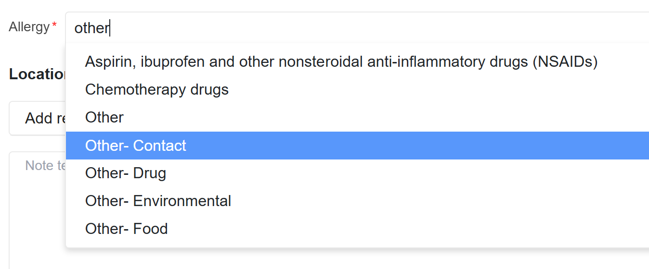Viewport: 649px width, 269px height.
Task: Click the word "Drug" in Other- Drug
Action: click(149, 173)
